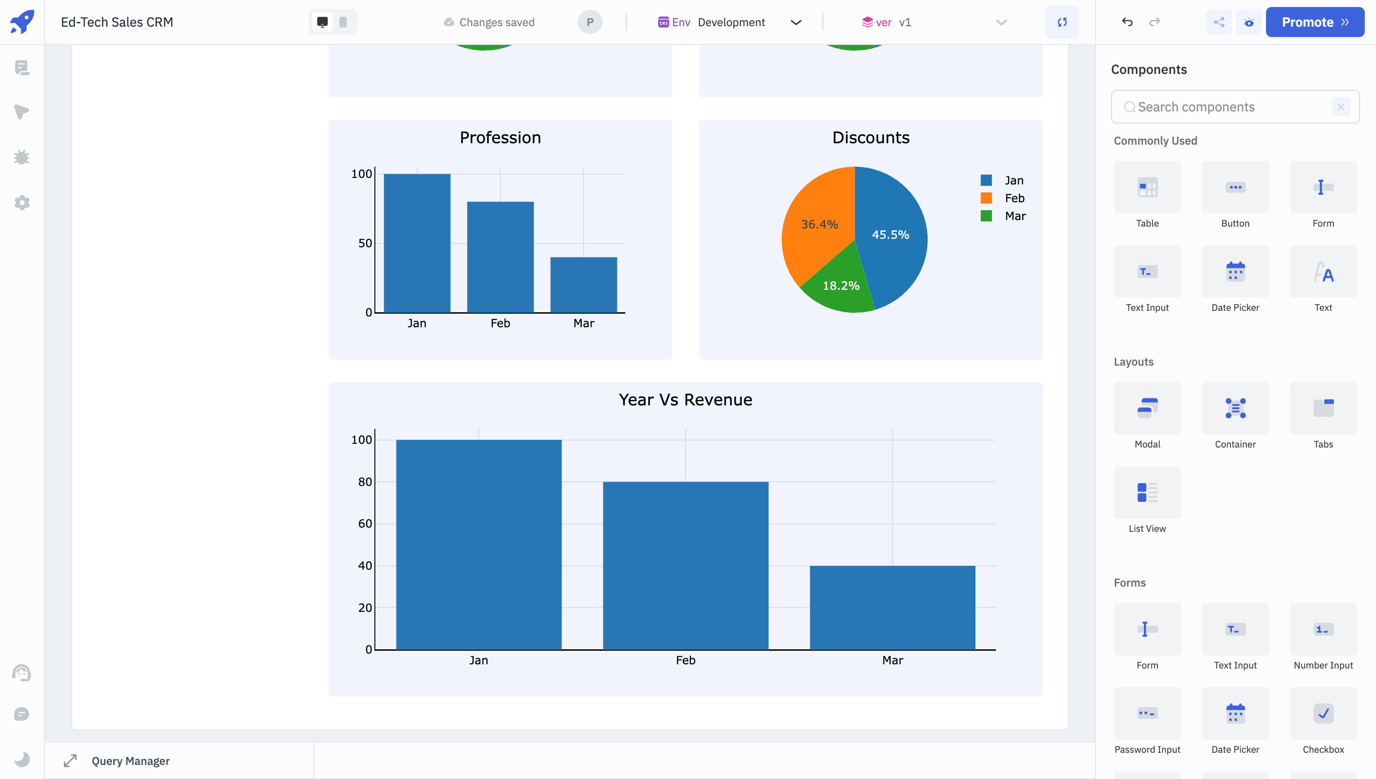
Task: Open the inspector cursor icon in sidebar
Action: coord(22,112)
